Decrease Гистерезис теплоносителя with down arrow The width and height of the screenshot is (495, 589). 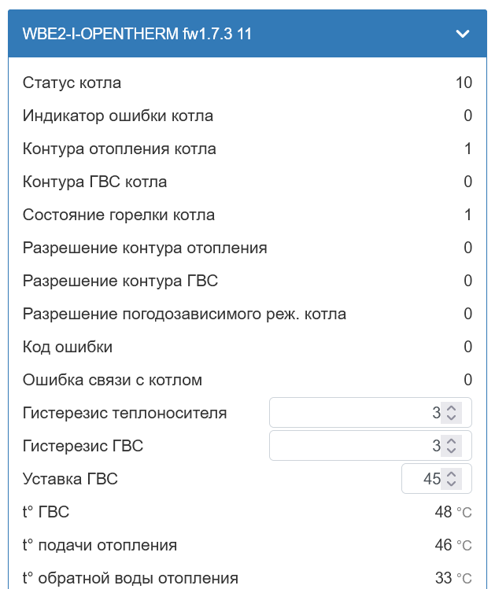451,418
